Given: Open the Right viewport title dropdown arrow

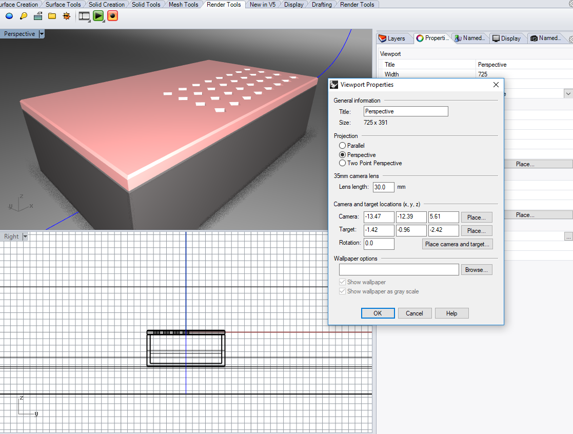Looking at the screenshot, I should [25, 236].
